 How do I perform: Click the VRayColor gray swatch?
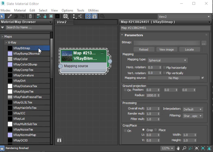pos(10,59)
